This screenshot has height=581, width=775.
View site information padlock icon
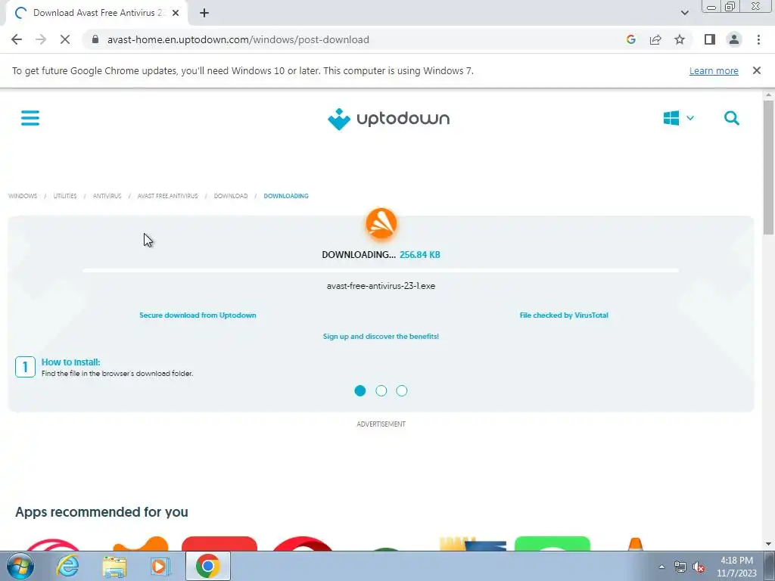pyautogui.click(x=95, y=39)
